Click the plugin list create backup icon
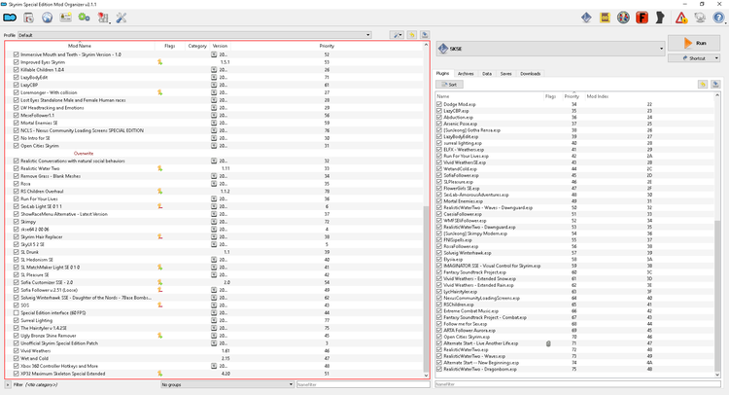 [715, 85]
